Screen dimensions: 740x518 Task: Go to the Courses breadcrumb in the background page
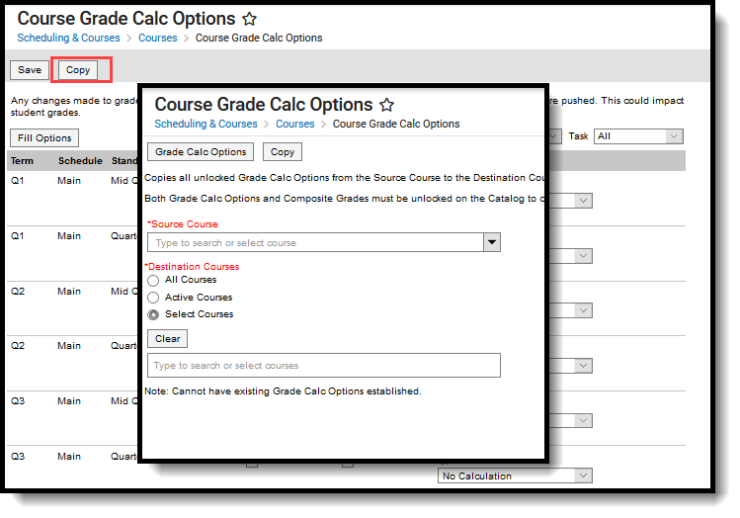pyautogui.click(x=158, y=39)
